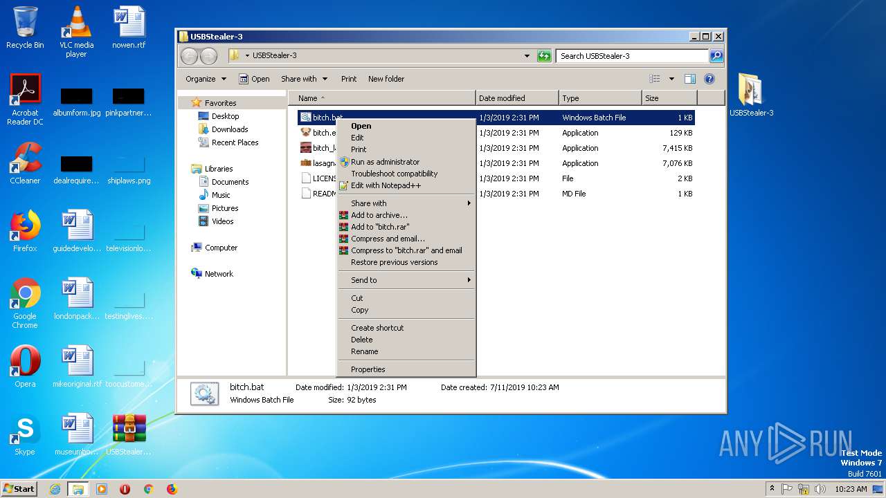
Task: Click the taskbar clock showing 10:23 AM
Action: click(851, 489)
